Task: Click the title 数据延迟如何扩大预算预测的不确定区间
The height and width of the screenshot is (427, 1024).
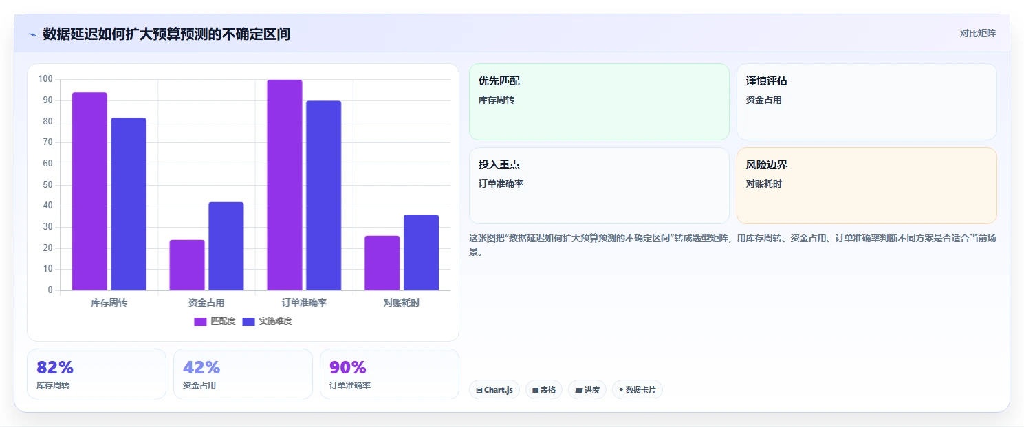Action: 166,34
